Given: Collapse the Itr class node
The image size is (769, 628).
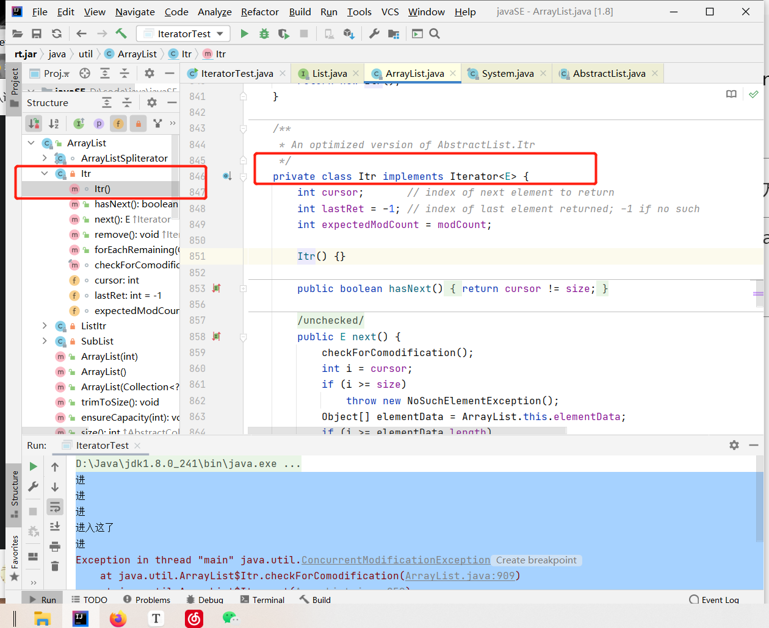Looking at the screenshot, I should coord(45,173).
